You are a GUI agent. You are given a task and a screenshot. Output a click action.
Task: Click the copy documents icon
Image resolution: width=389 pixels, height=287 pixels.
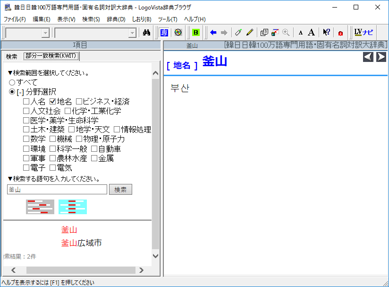pos(264,33)
